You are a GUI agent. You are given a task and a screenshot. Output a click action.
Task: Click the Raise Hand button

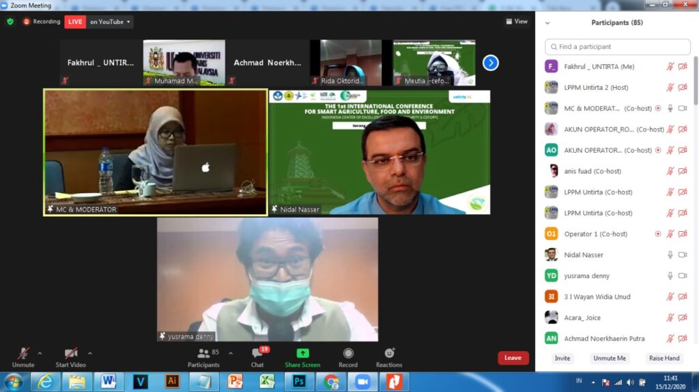664,358
